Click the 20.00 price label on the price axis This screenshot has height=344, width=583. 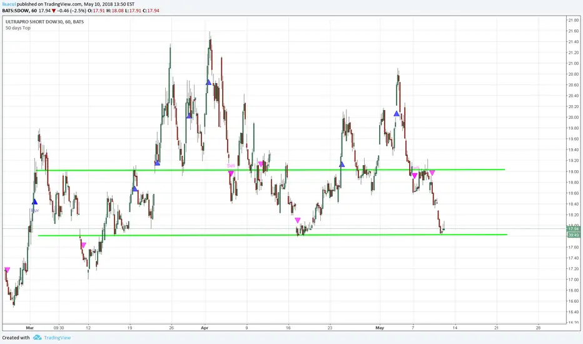574,118
